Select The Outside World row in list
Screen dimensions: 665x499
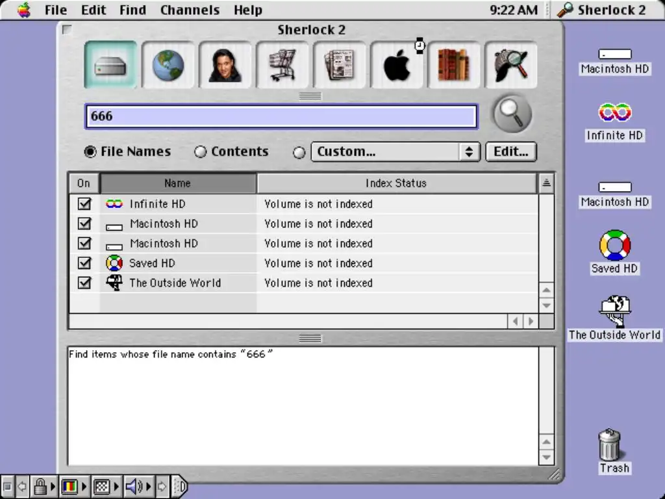[x=304, y=283]
